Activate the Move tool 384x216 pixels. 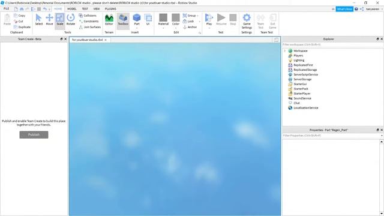(x=49, y=20)
